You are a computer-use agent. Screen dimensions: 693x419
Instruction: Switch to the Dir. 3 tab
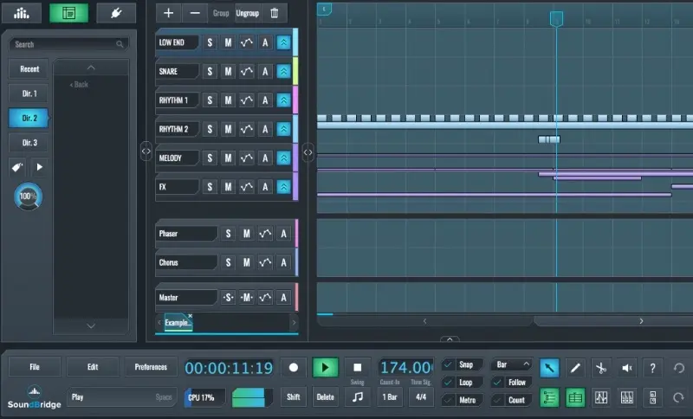29,142
